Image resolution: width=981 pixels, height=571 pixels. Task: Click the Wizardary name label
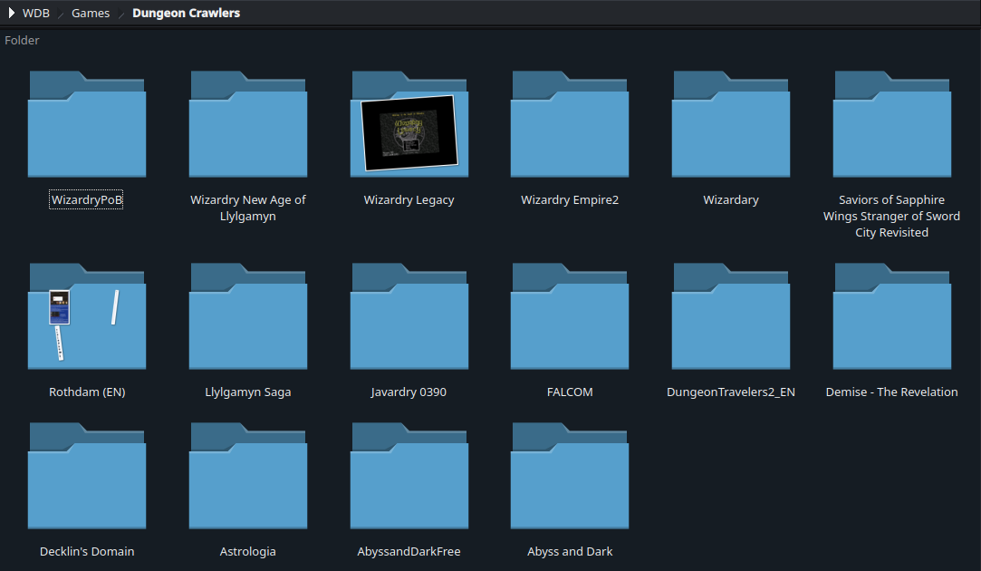click(x=731, y=199)
